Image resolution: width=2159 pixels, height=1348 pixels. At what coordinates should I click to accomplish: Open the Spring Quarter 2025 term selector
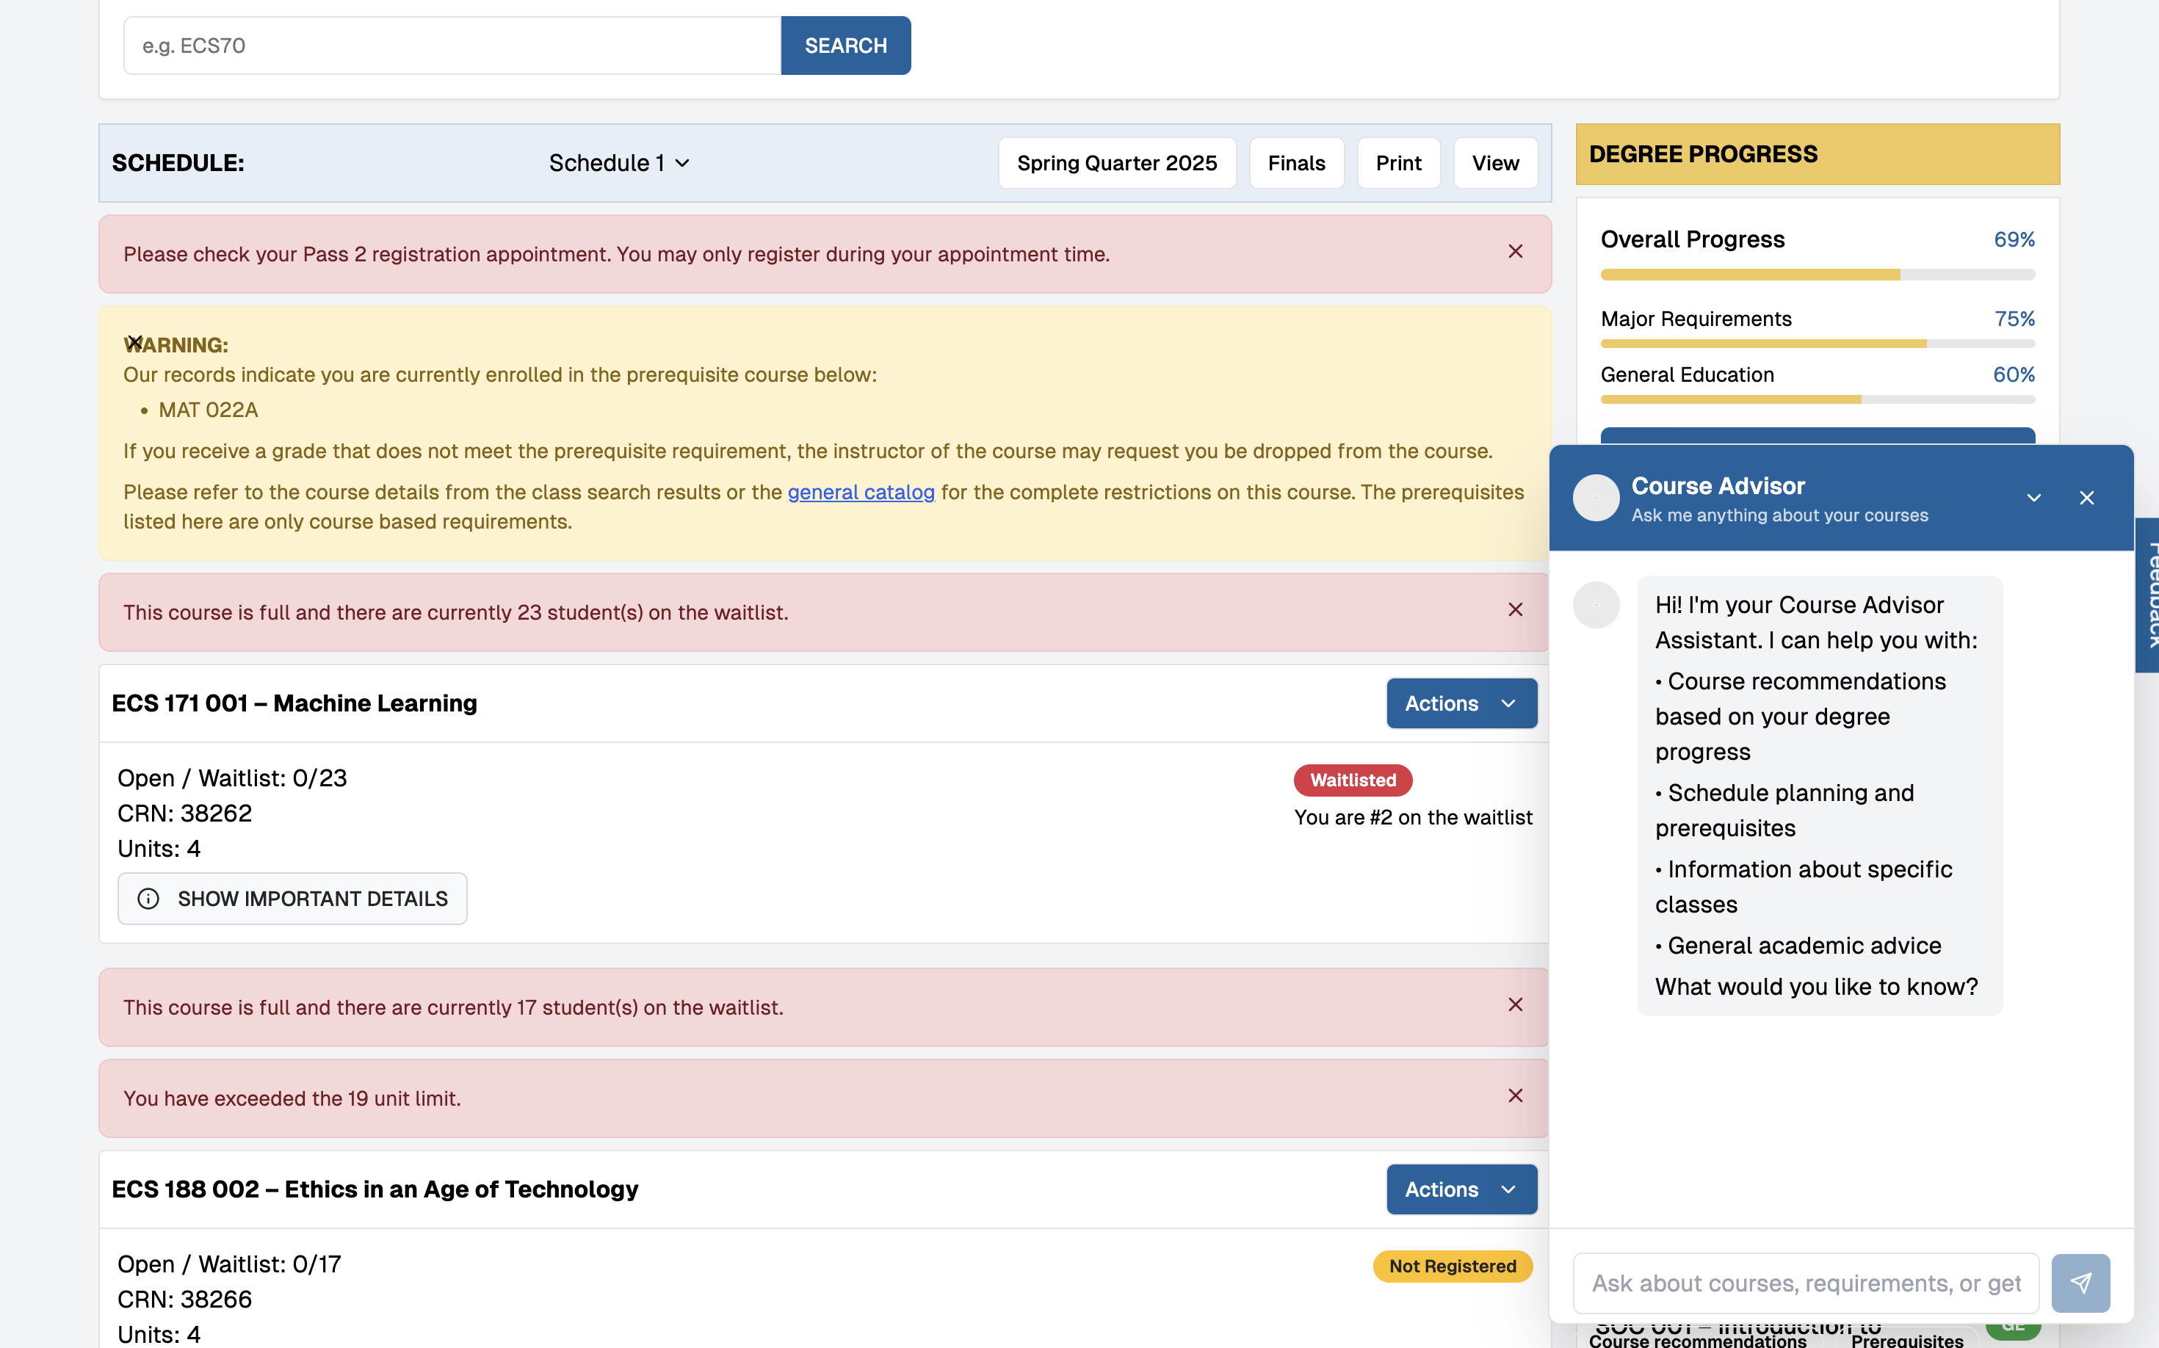click(x=1116, y=163)
